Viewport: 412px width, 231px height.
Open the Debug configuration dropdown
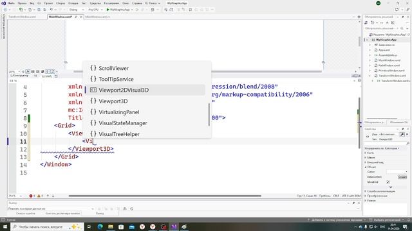(77, 10)
